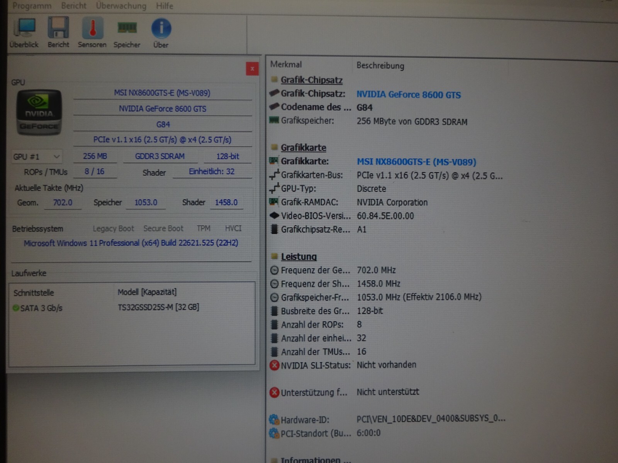Click the TS32GSSD25S-M [32 GB] drive entry

[x=158, y=308]
